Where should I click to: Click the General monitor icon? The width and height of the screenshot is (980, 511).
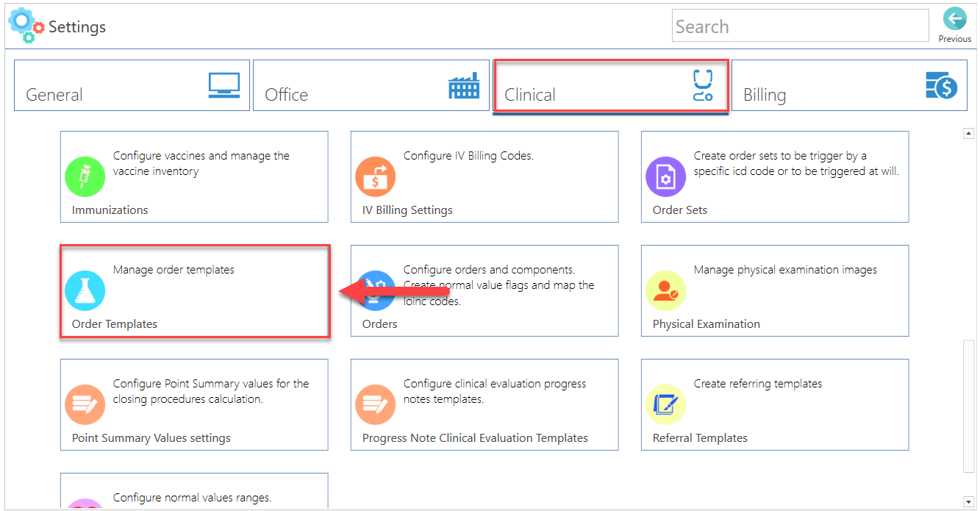pyautogui.click(x=223, y=86)
